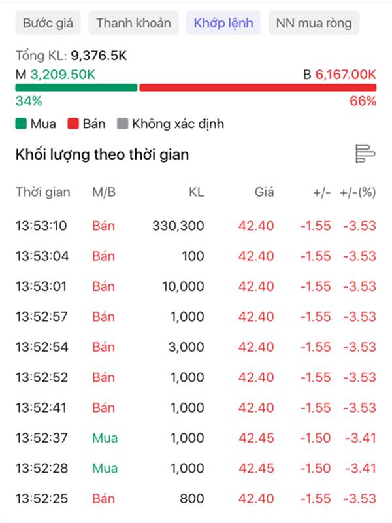Click the Giá column header
The height and width of the screenshot is (523, 392).
coord(264,192)
